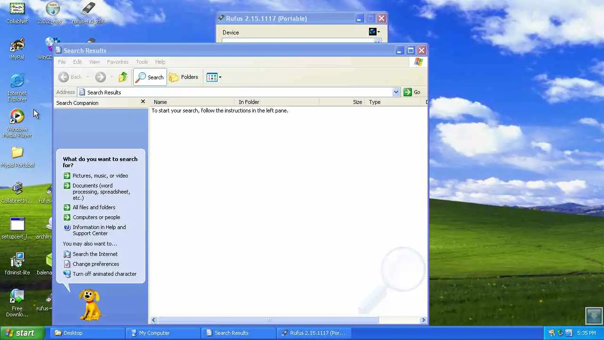Click the Search toolbar button

(x=151, y=77)
